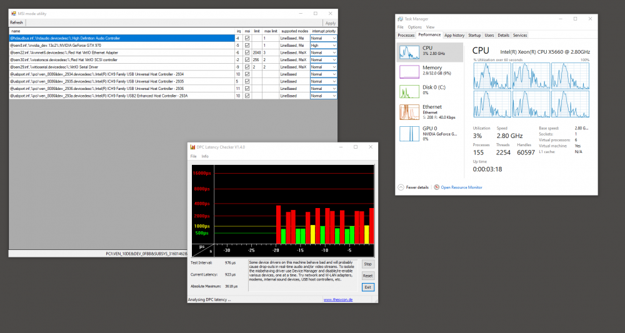Open interrupt priority dropdown for GeForce GTX 970
The height and width of the screenshot is (333, 625).
tap(323, 46)
